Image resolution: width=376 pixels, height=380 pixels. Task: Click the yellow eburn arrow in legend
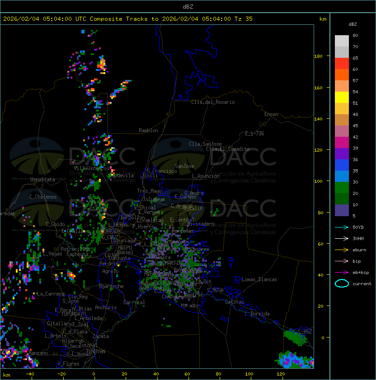(x=342, y=250)
